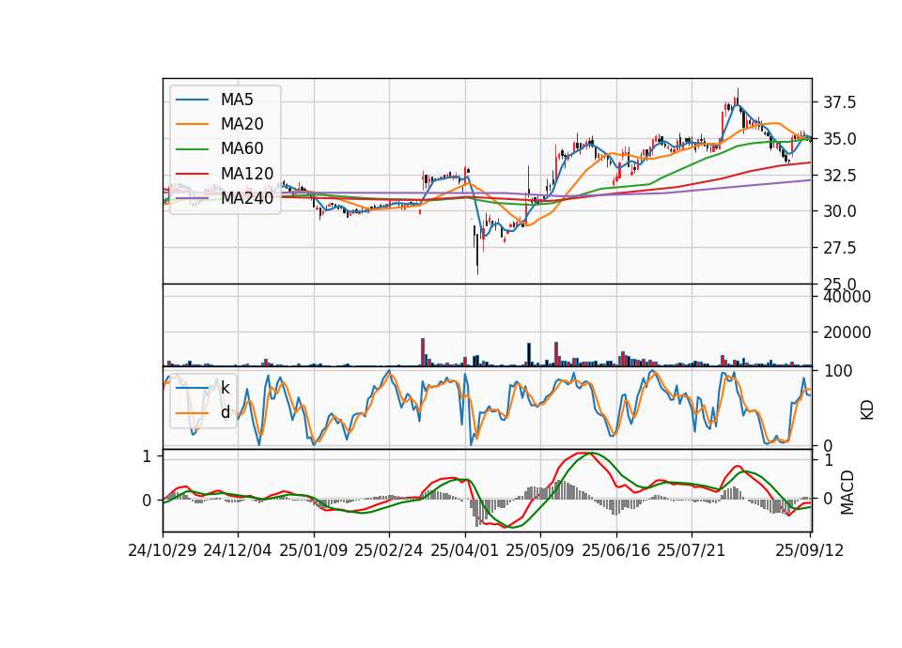This screenshot has width=902, height=648.
Task: Click the 24/10/29 date axis label
Action: point(163,550)
